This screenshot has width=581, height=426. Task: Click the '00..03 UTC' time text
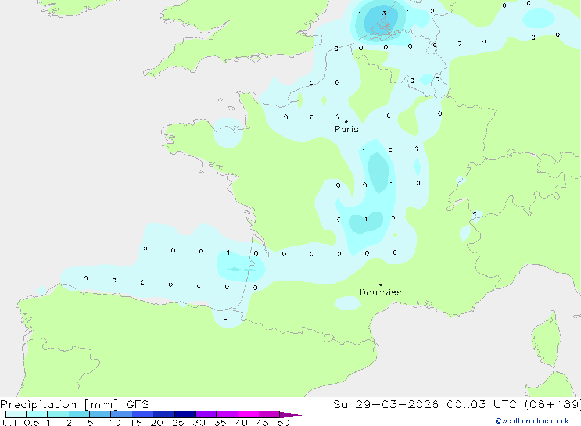[x=483, y=404]
